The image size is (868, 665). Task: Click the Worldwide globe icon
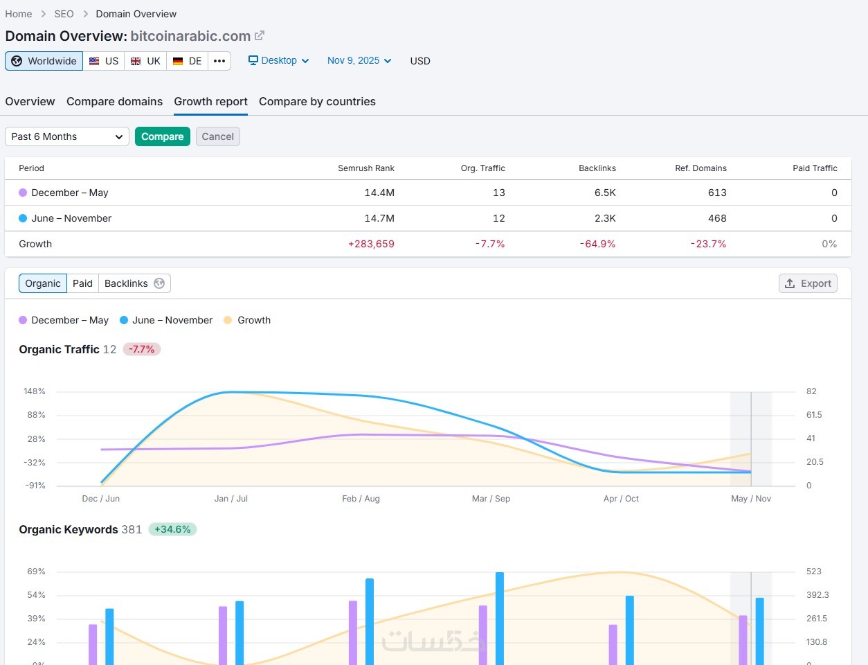pyautogui.click(x=17, y=61)
